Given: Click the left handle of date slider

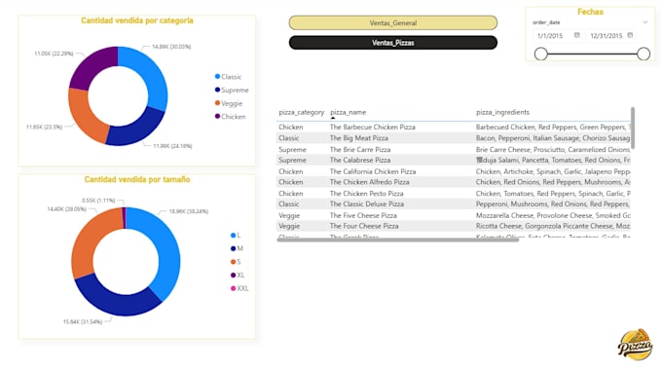Looking at the screenshot, I should 541,54.
